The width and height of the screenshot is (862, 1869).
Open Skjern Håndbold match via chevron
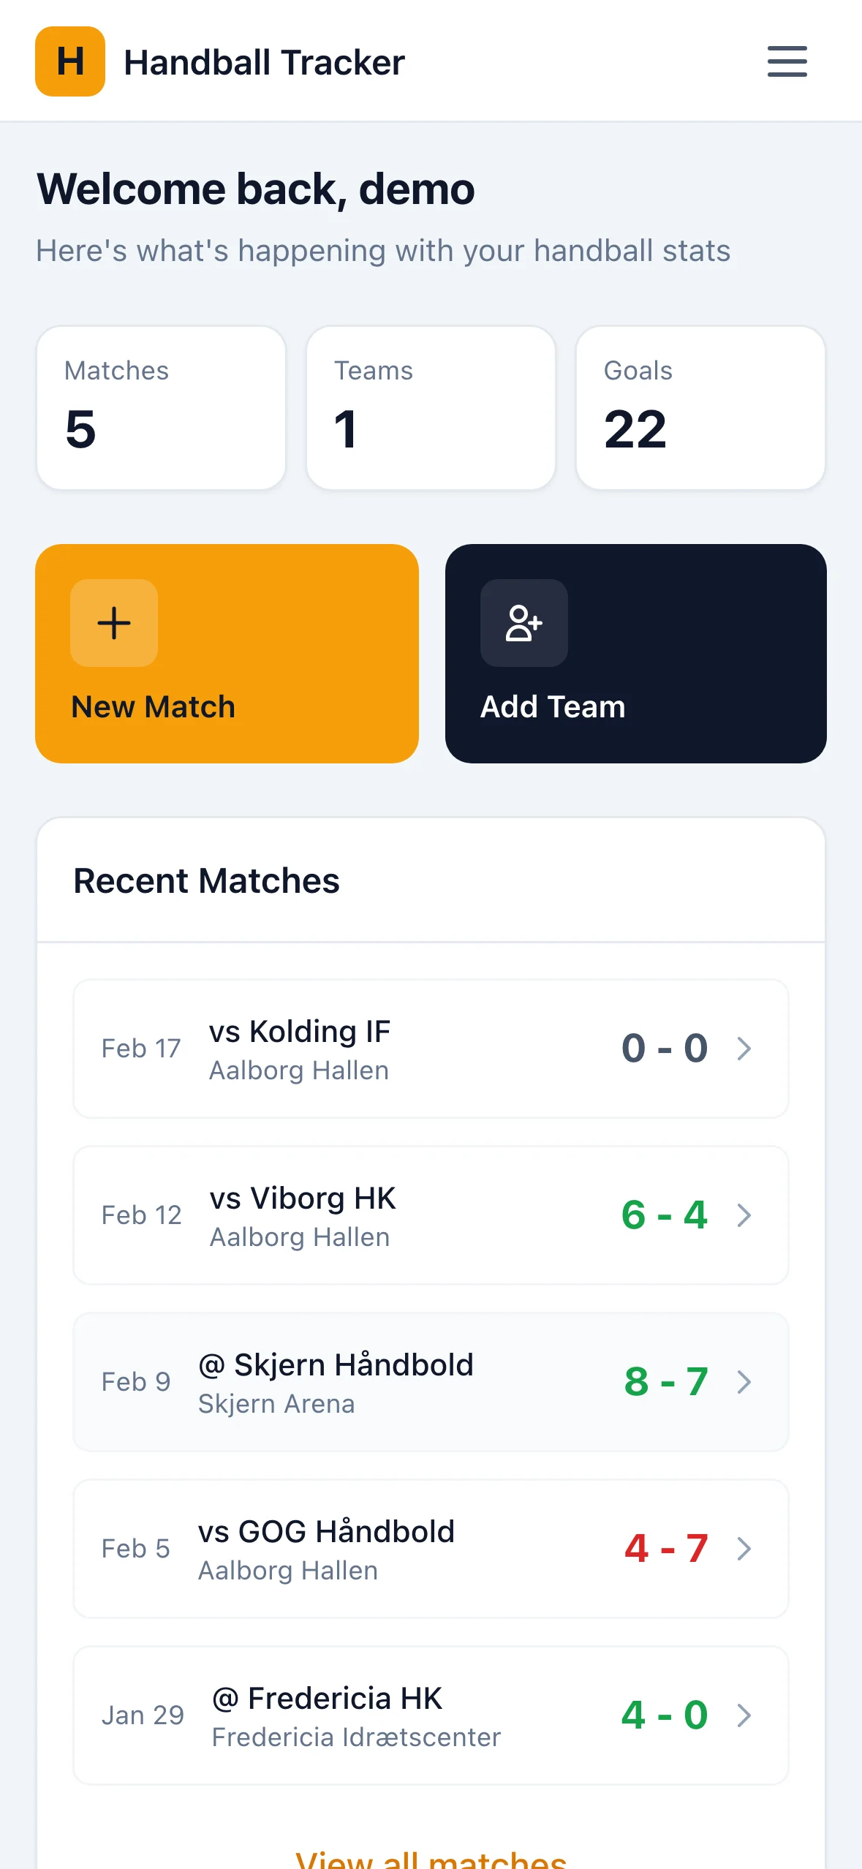point(744,1381)
